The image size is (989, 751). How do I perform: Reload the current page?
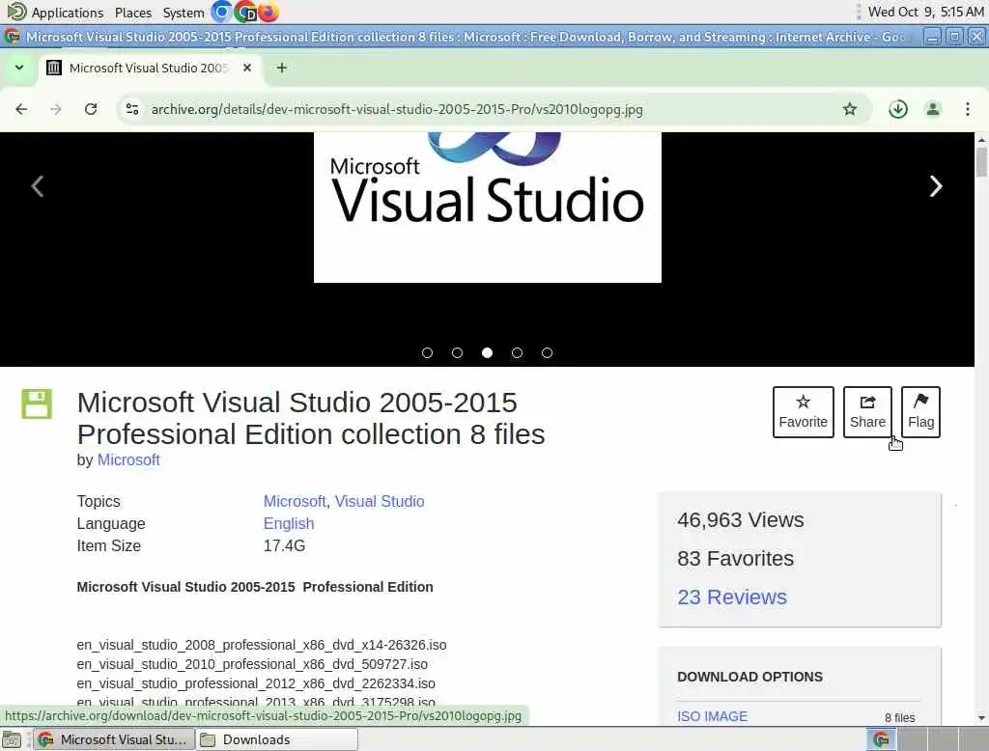[91, 109]
